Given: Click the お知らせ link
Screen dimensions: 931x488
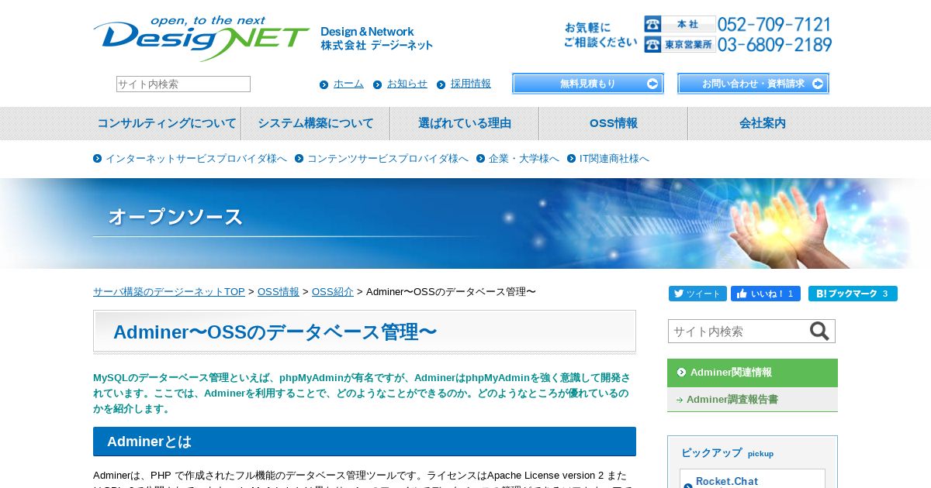Looking at the screenshot, I should click(x=407, y=84).
